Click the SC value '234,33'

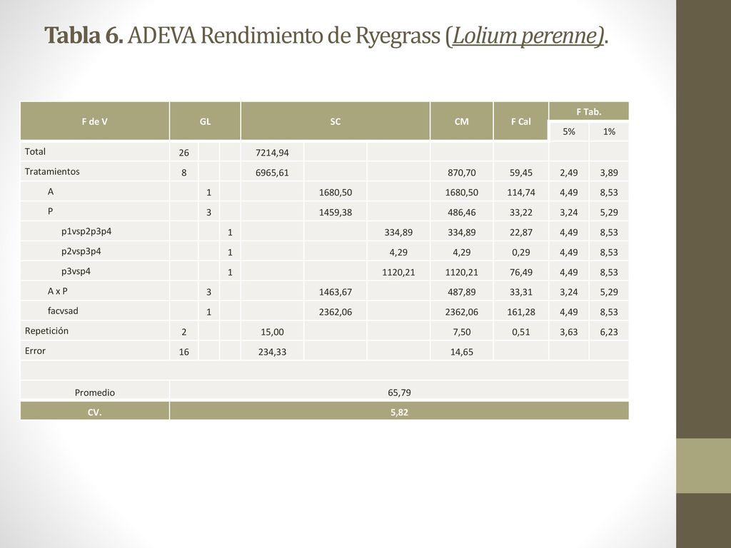[272, 352]
